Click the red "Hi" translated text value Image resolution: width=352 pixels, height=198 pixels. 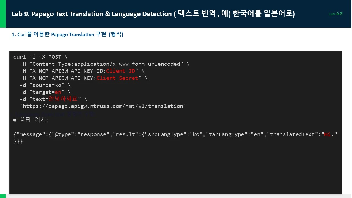click(x=327, y=134)
